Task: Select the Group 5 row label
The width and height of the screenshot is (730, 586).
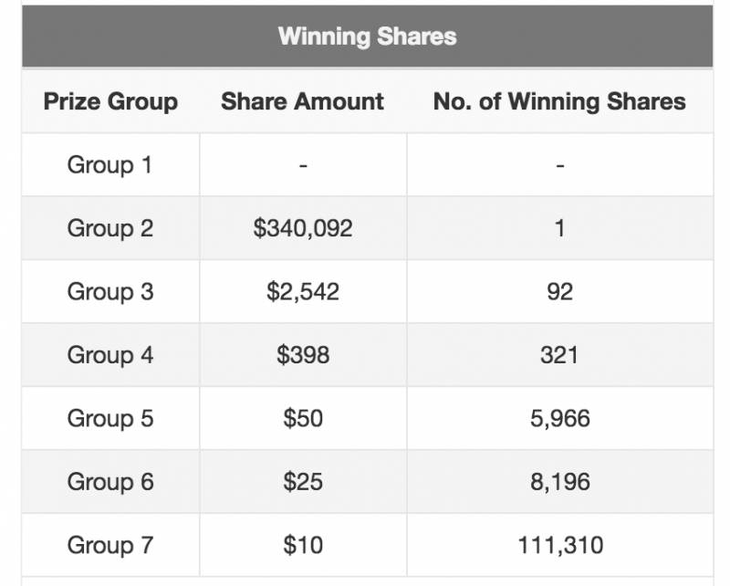Action: (x=110, y=419)
